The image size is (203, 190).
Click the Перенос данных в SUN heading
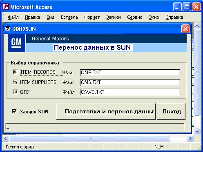click(92, 47)
